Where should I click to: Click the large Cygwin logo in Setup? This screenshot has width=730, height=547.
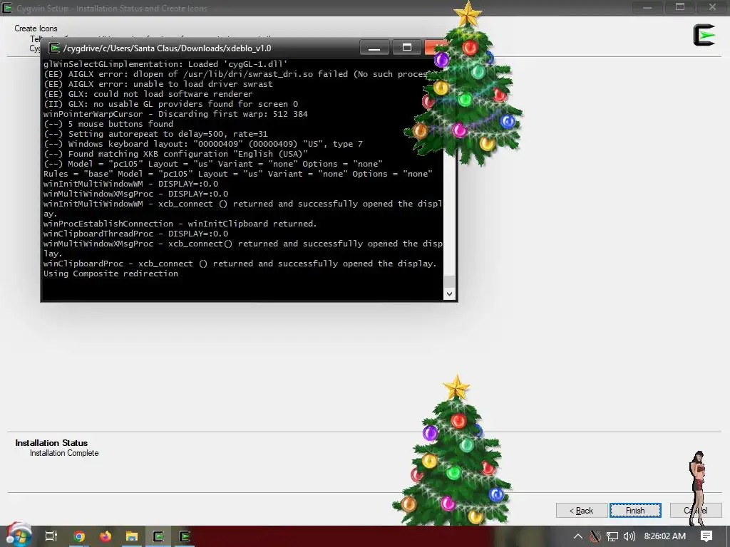pos(704,35)
